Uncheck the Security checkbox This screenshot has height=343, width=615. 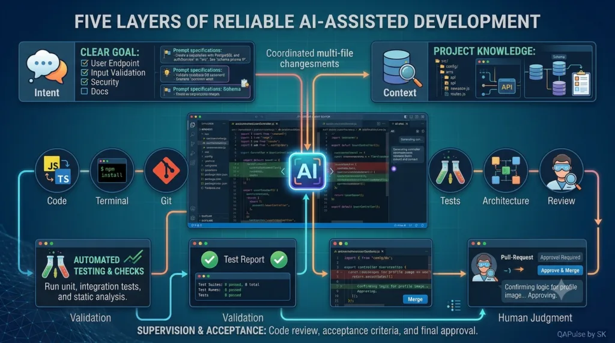click(x=84, y=82)
